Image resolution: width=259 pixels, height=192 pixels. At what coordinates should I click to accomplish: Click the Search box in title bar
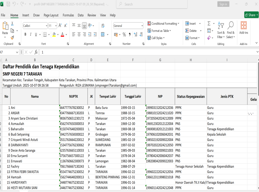pyautogui.click(x=152, y=4)
